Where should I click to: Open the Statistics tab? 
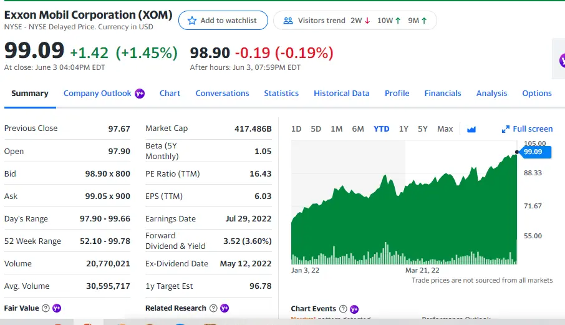coord(281,94)
